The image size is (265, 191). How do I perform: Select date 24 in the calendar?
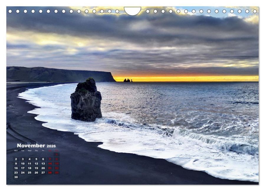point(23,173)
